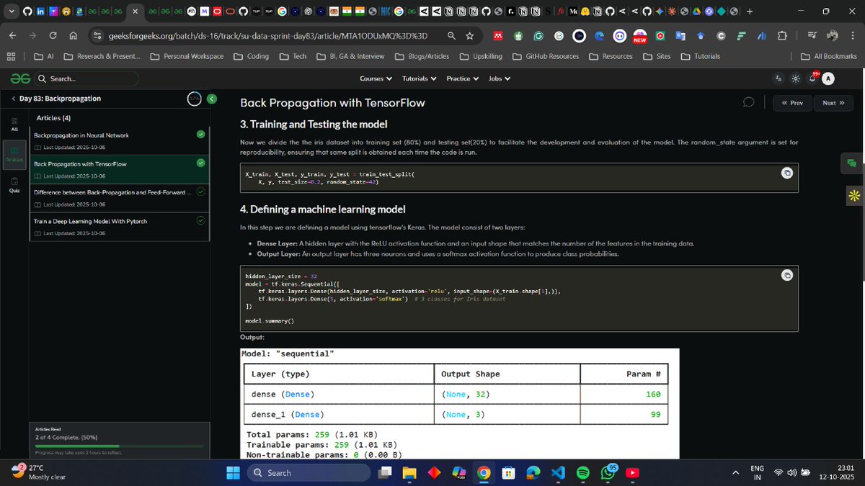865x486 pixels.
Task: Switch to the Quiz sidebar tab
Action: point(14,186)
